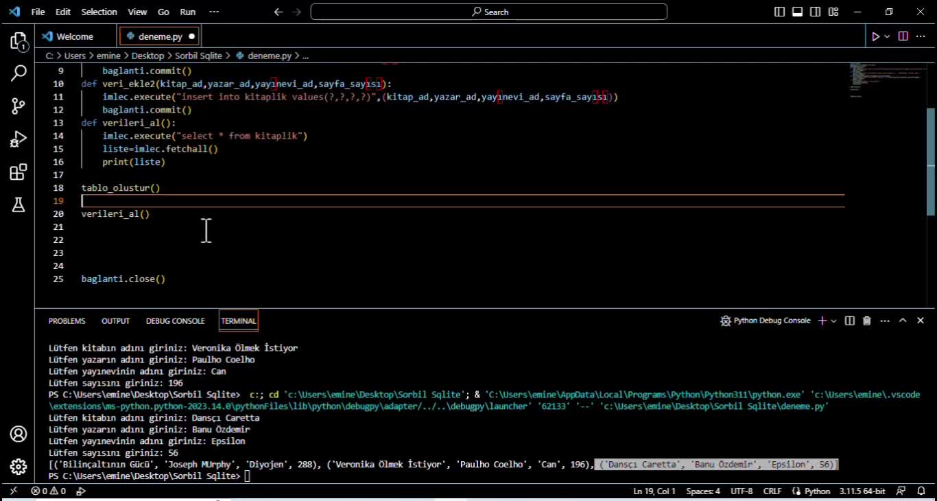Screen dimensions: 937x501
Task: Open the Manage gear icon
Action: pyautogui.click(x=19, y=467)
